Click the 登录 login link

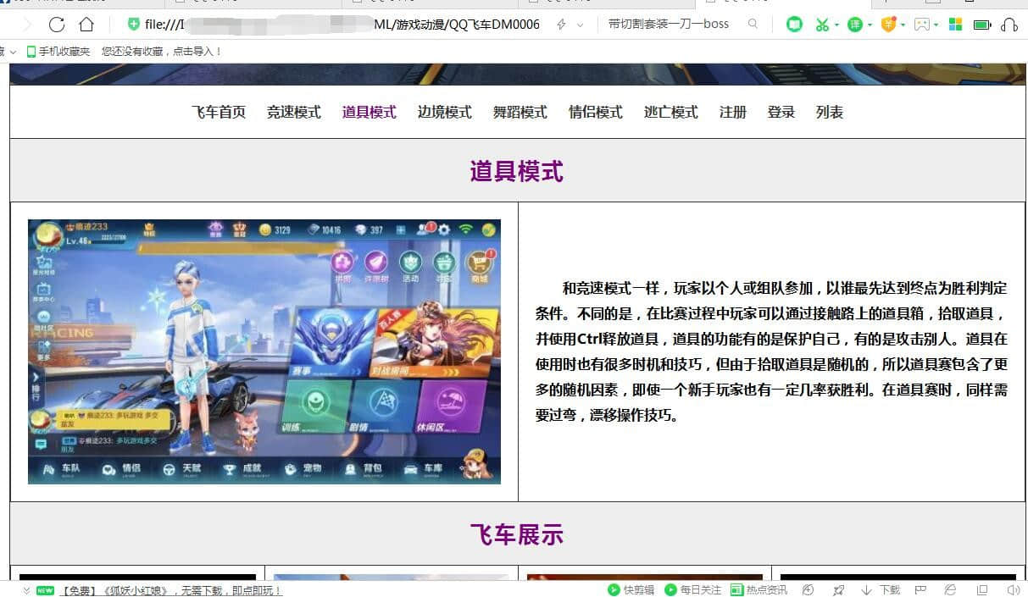click(x=781, y=112)
